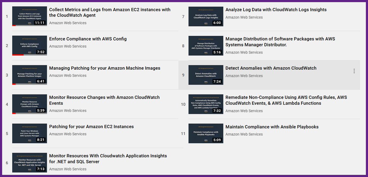Open thumbnail of Monitor Resources with Application Insights
The width and height of the screenshot is (368, 177).
tap(29, 163)
